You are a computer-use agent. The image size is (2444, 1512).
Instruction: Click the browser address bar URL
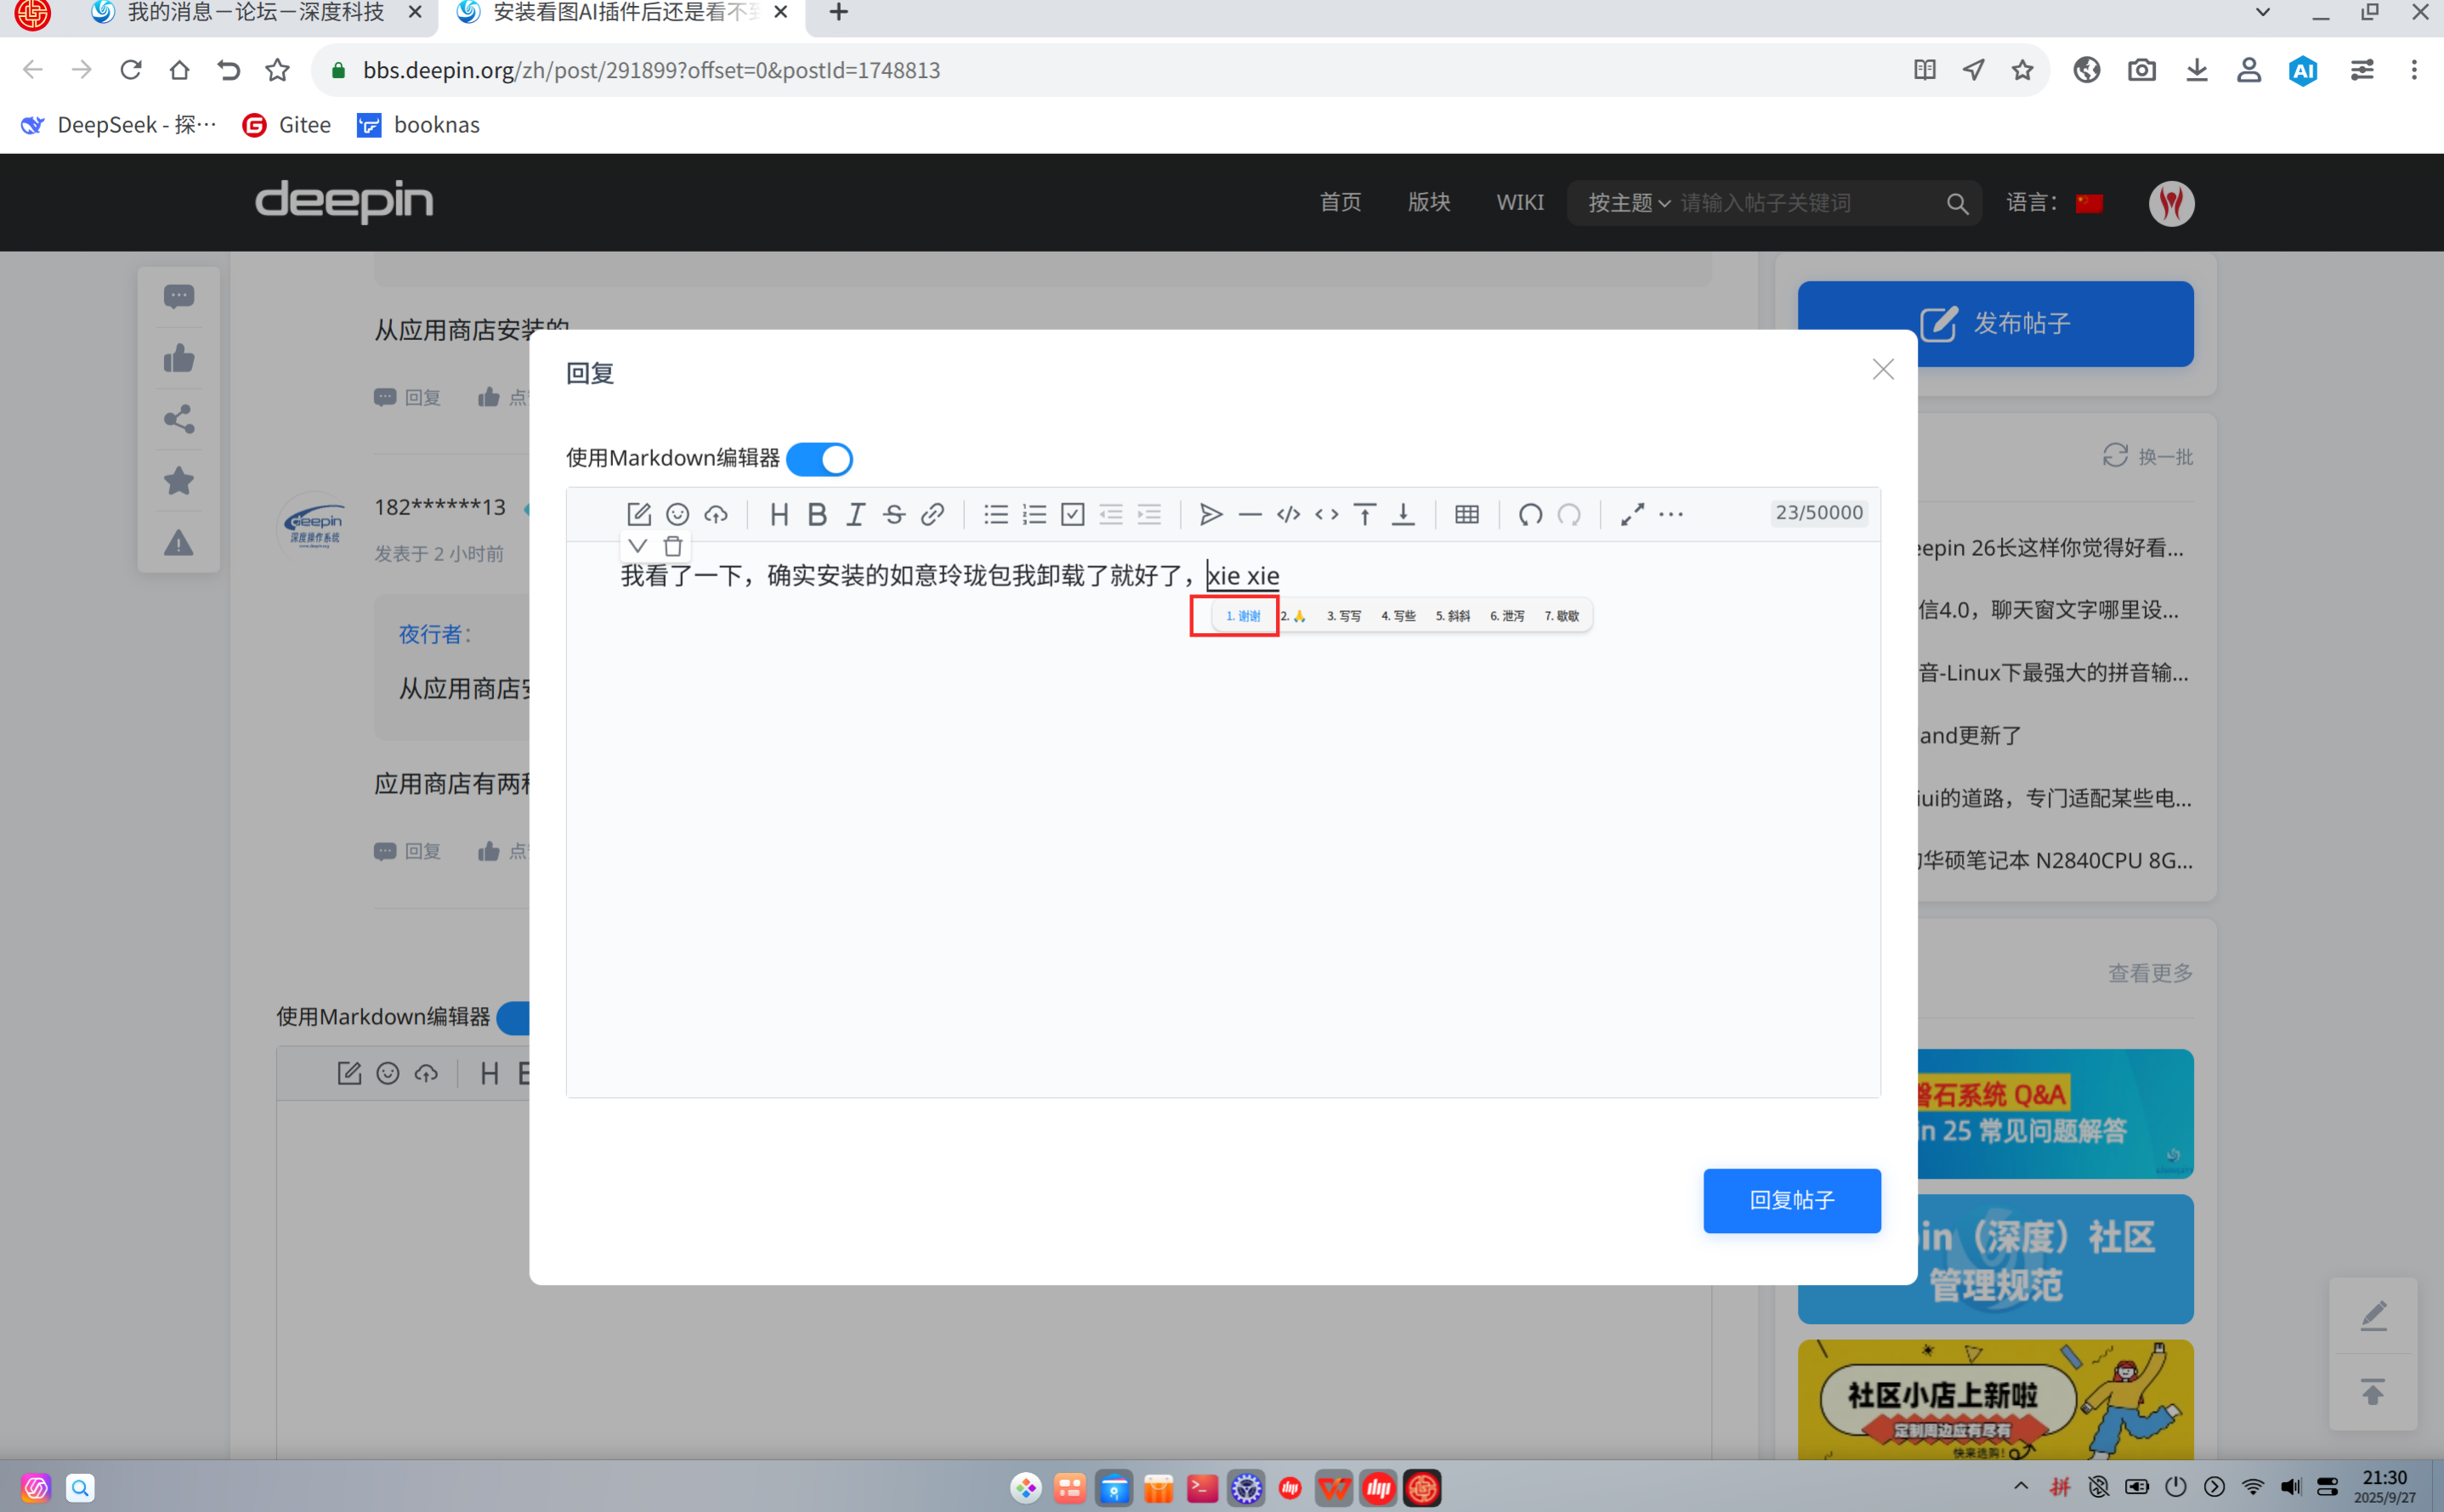pos(651,70)
